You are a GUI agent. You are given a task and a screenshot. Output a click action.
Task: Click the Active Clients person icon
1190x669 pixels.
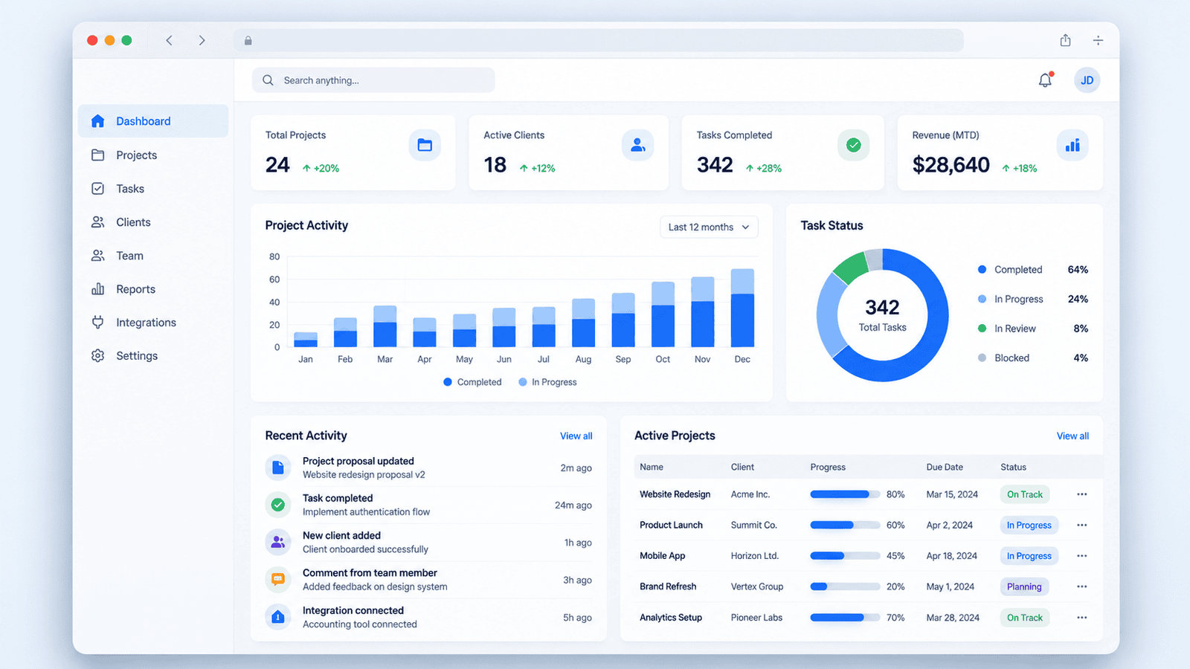tap(637, 145)
